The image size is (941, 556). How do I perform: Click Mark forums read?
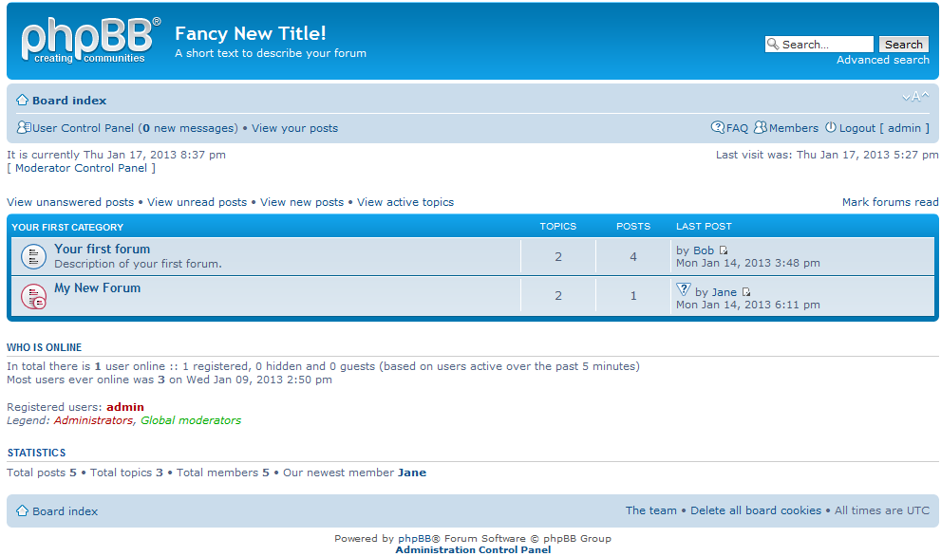[890, 202]
